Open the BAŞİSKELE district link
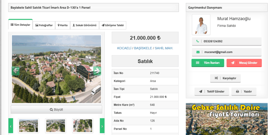The height and width of the screenshot is (135, 270). click(x=143, y=48)
